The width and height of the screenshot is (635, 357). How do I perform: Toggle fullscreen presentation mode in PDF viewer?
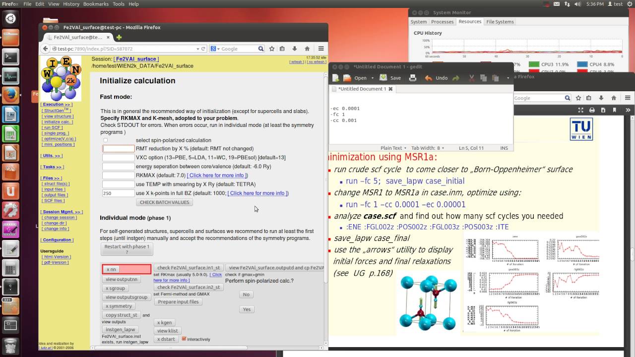(580, 110)
